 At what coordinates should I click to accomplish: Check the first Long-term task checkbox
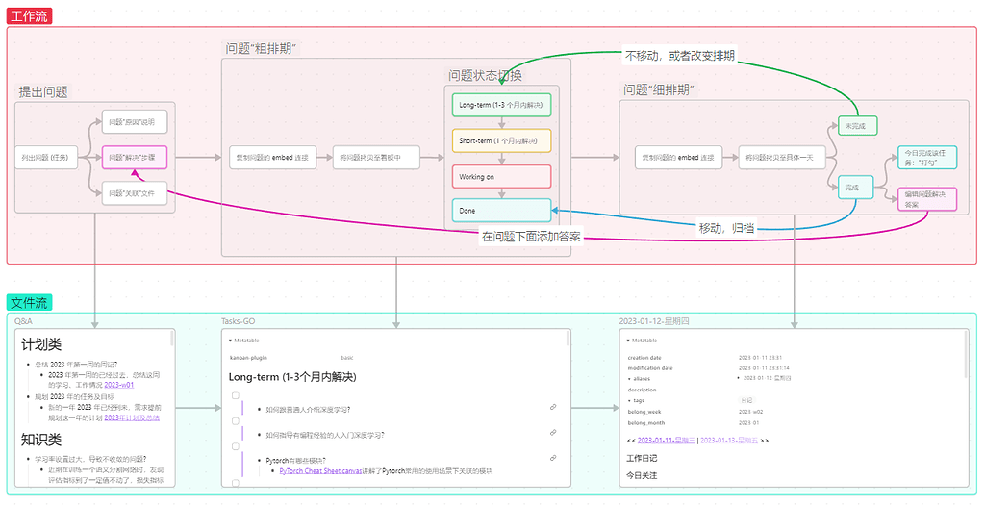[236, 395]
